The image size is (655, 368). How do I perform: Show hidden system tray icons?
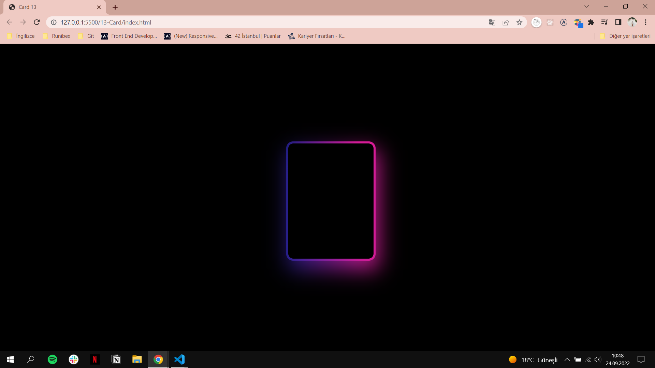[x=567, y=359]
